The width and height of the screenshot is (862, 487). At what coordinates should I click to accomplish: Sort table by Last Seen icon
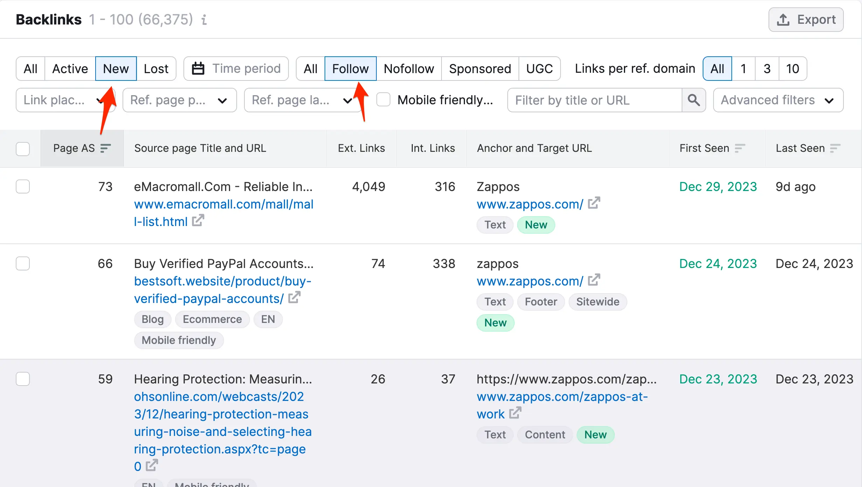pos(835,148)
